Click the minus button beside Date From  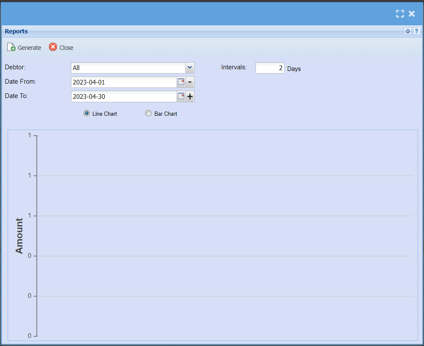[190, 82]
